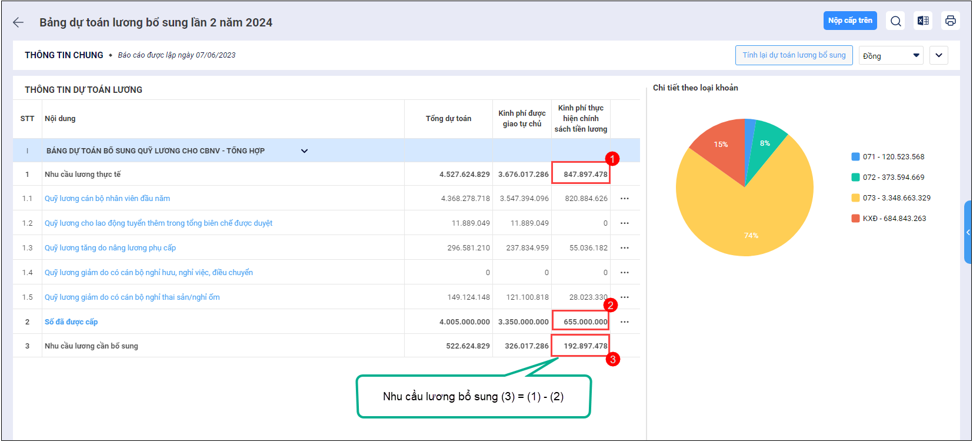Click the value 3.547.394.096
Image resolution: width=973 pixels, height=442 pixels.
click(524, 199)
